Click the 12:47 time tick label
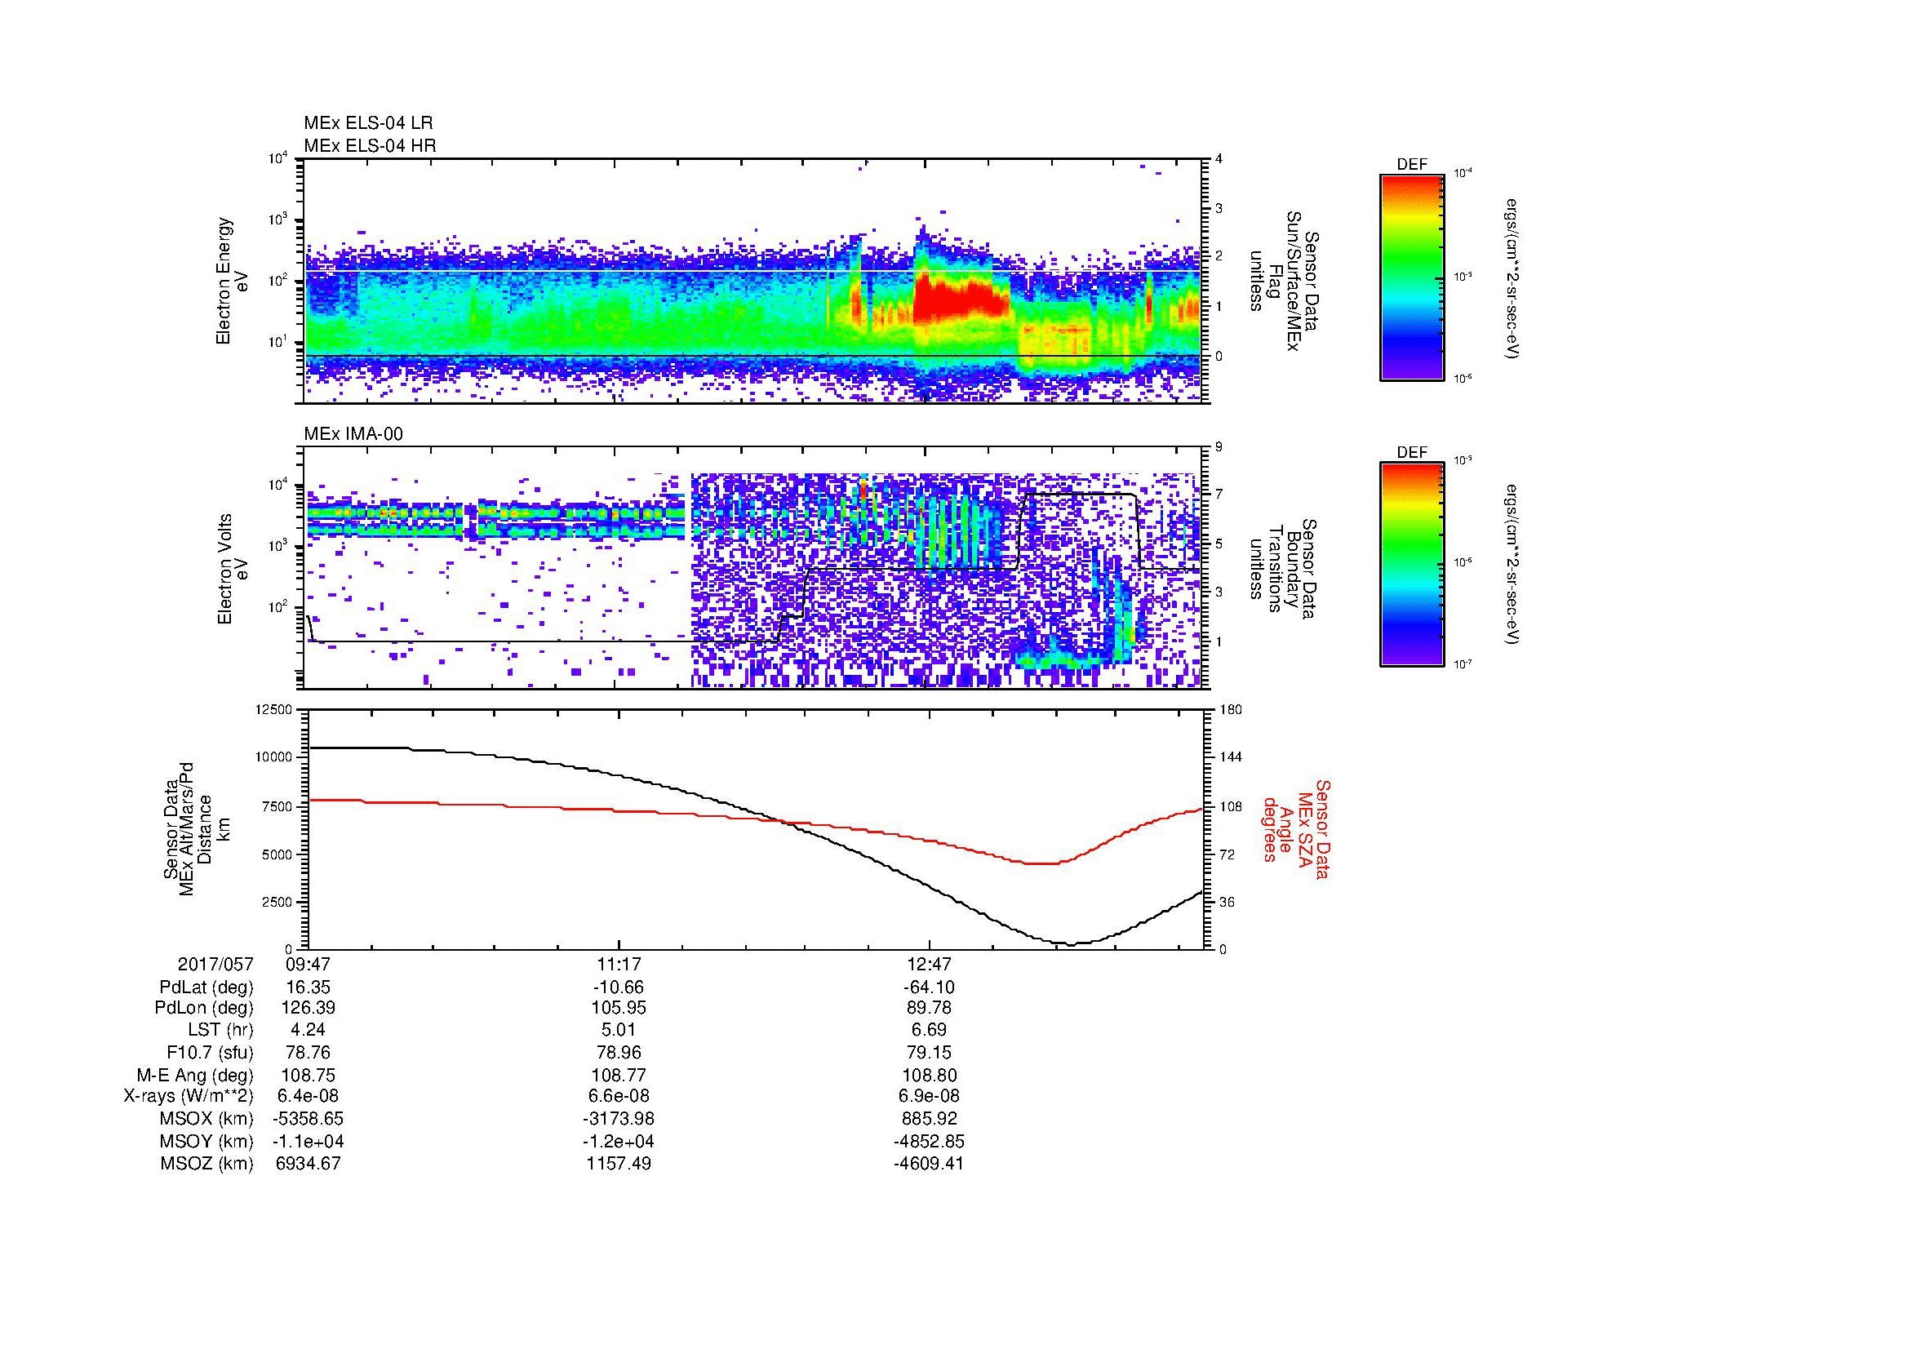The height and width of the screenshot is (1349, 1909). 929,965
